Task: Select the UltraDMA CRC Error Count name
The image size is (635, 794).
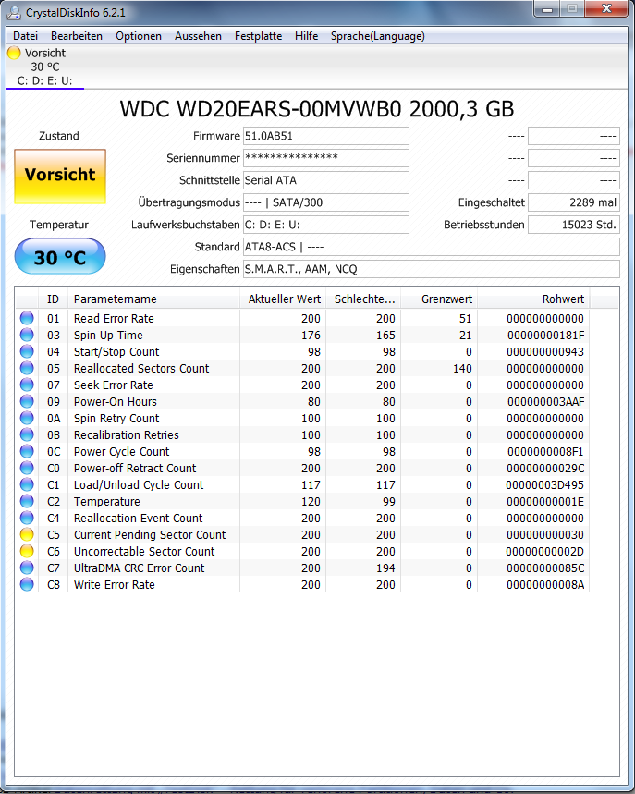Action: point(140,568)
